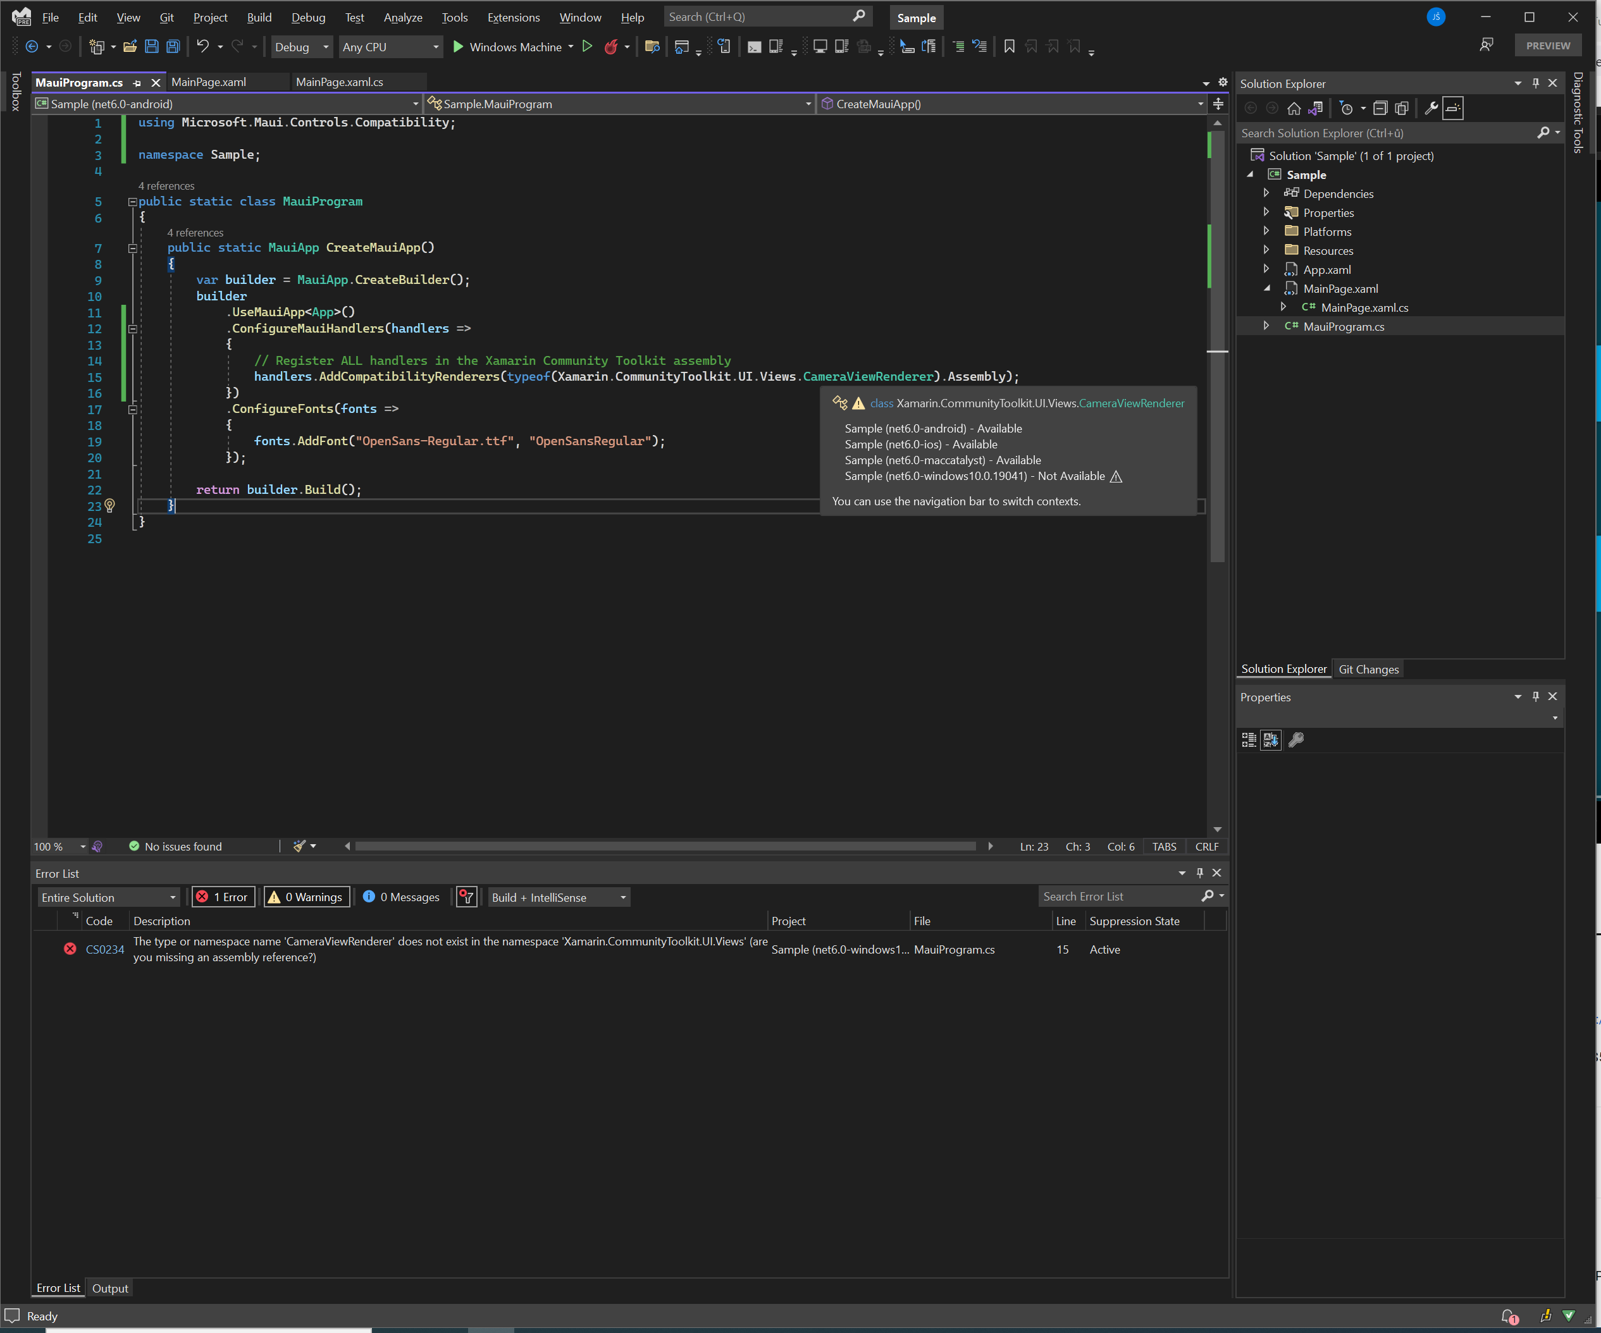Open a new project with the New Project icon
Viewport: 1601px width, 1333px height.
(x=97, y=47)
